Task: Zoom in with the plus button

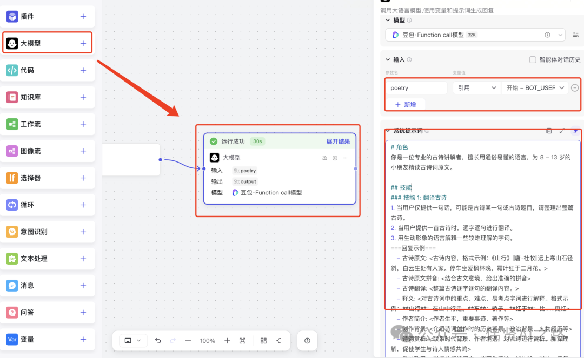Action: (227, 341)
